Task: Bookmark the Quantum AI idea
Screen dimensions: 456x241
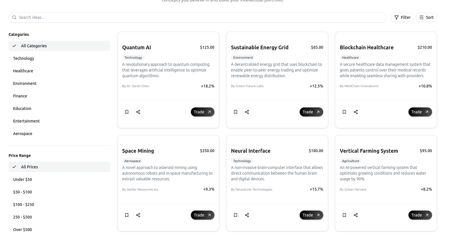Action: [127, 112]
